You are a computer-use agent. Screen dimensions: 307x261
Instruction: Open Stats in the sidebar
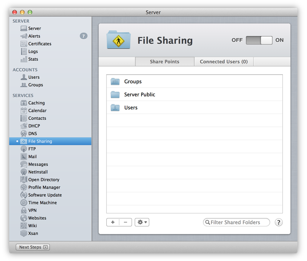[x=50, y=59]
